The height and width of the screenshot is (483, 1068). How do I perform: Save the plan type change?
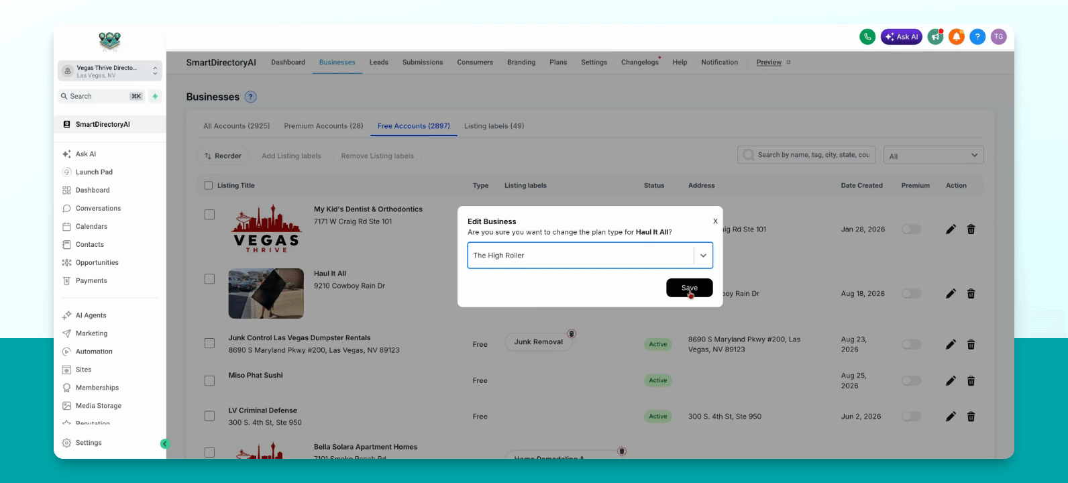689,288
